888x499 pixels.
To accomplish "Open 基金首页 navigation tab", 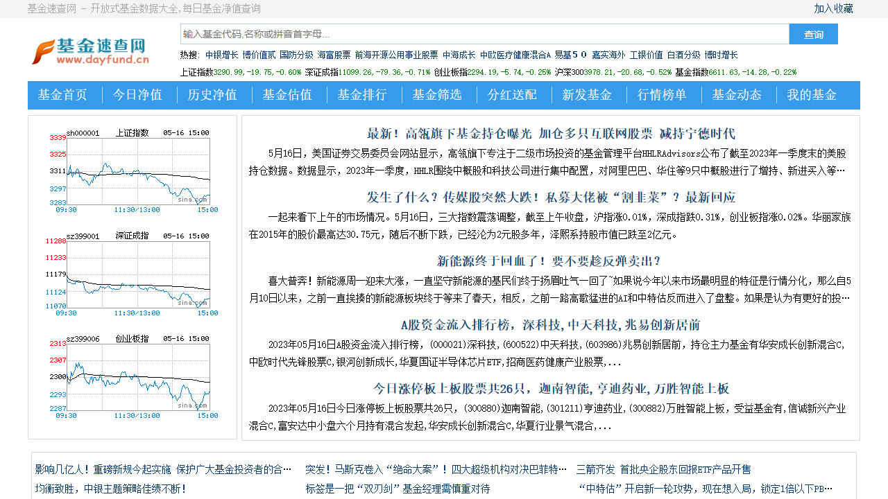I will tap(62, 95).
